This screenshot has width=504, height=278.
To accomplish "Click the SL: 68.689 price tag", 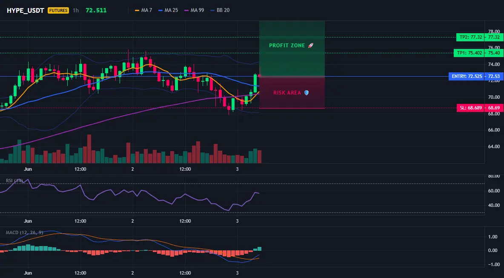I will 470,108.
